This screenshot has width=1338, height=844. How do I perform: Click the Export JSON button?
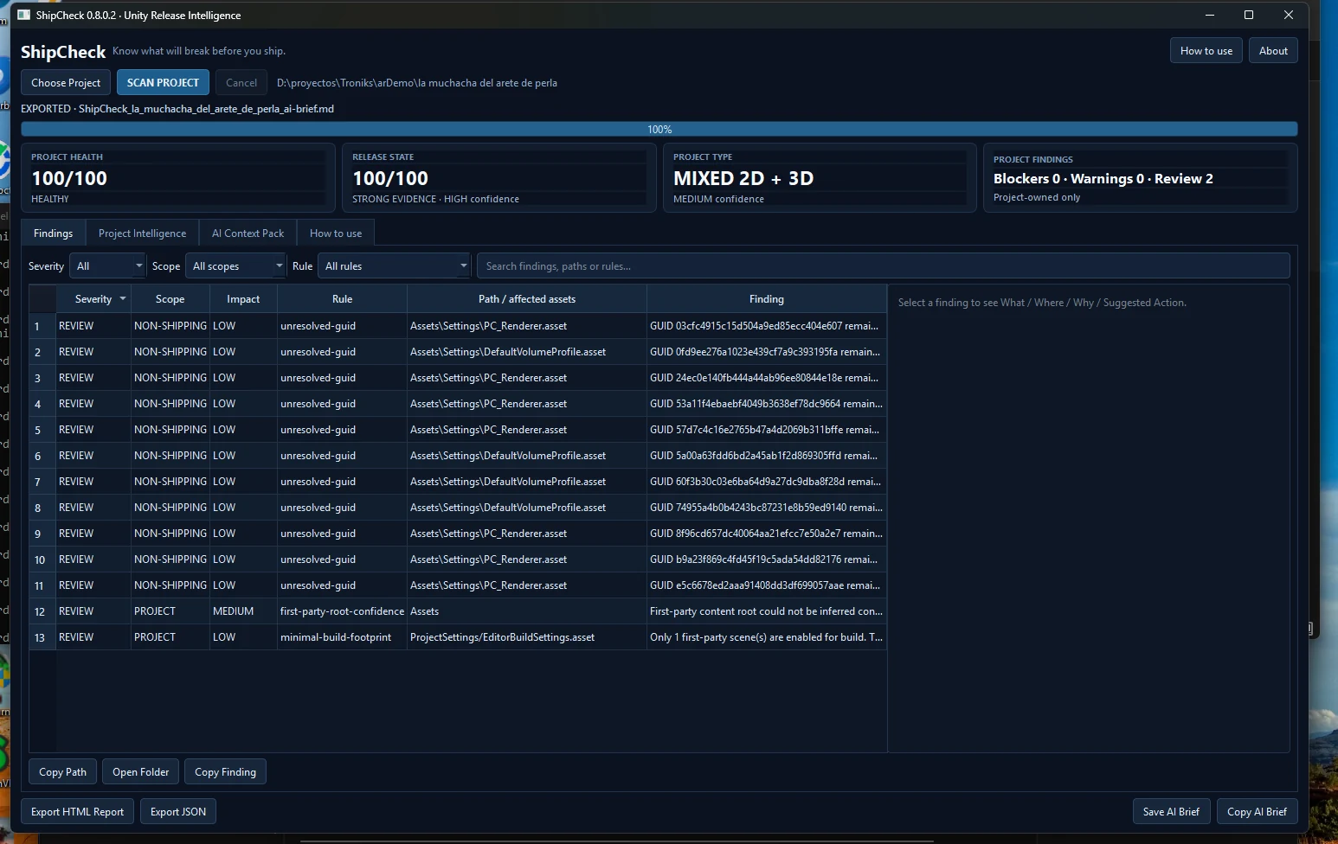click(x=178, y=812)
